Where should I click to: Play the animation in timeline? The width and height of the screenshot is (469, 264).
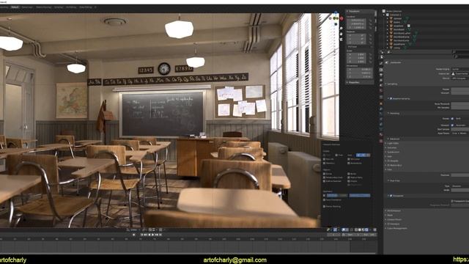152,235
